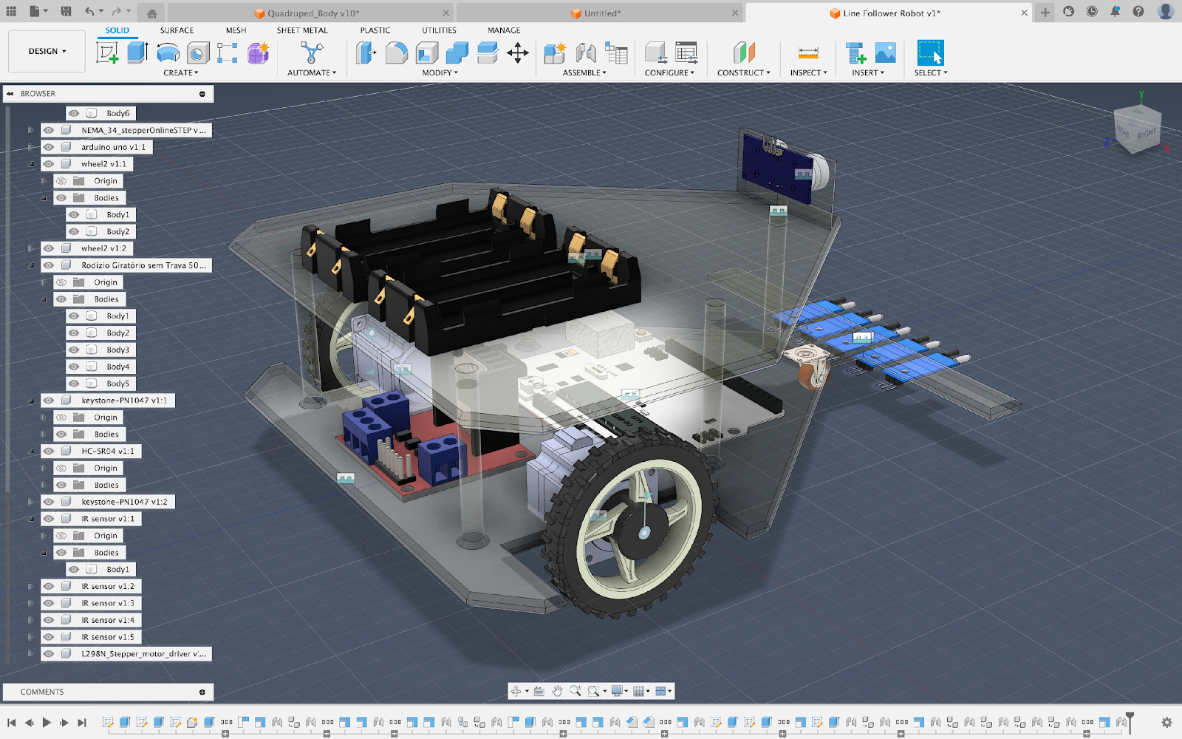
Task: Click the Insert Canvas image icon
Action: [885, 53]
